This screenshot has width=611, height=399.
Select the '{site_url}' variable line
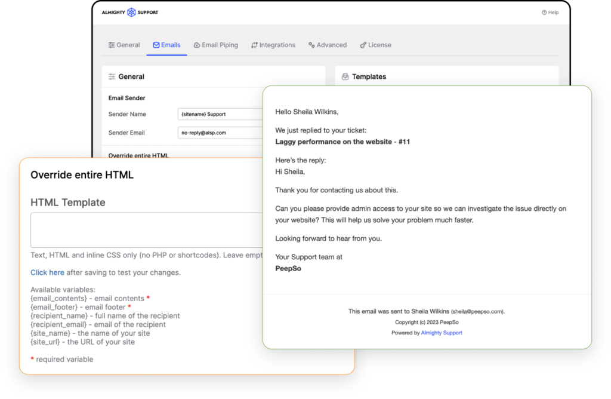(82, 342)
